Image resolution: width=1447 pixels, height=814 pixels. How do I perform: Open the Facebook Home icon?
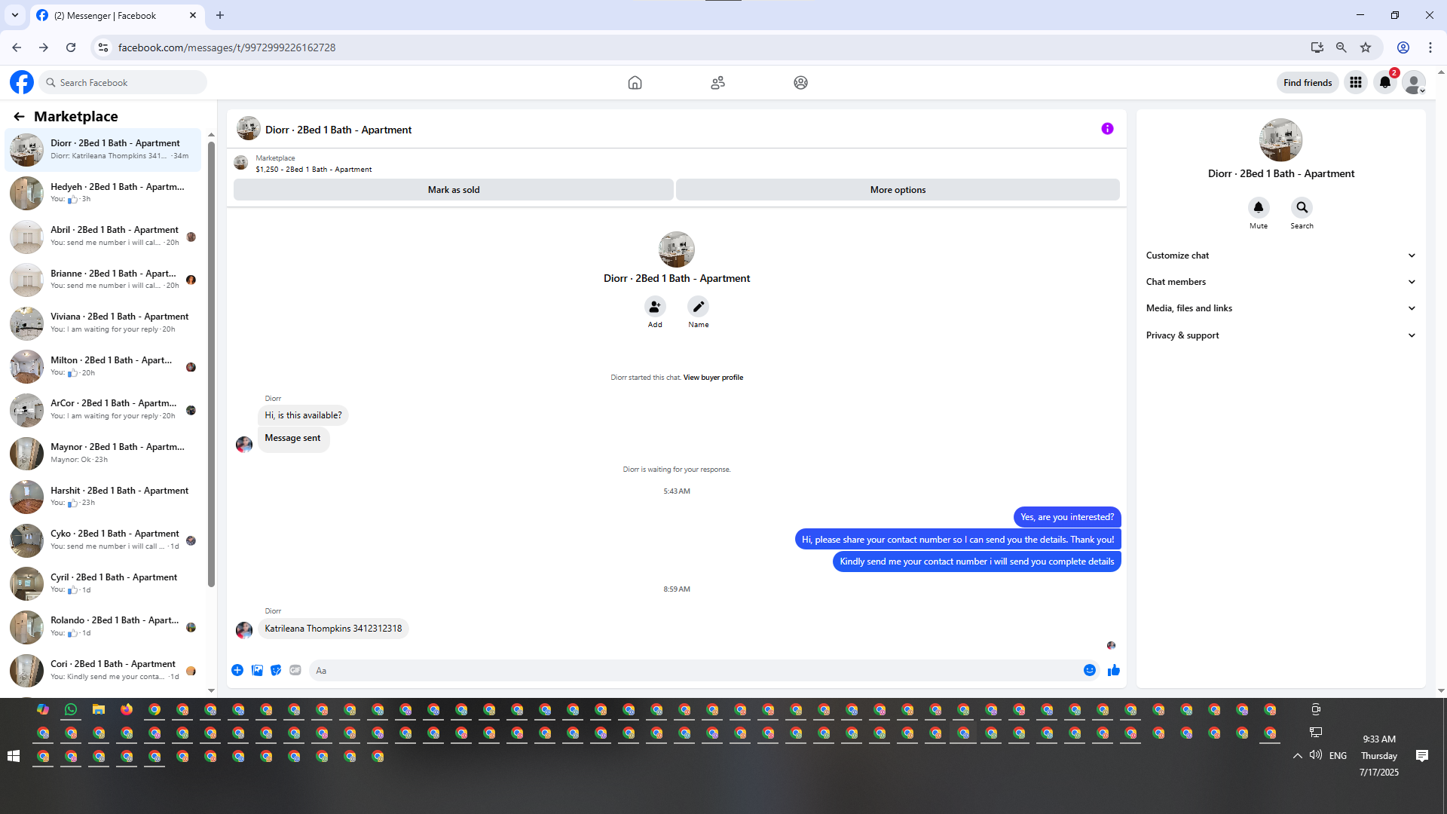point(635,83)
